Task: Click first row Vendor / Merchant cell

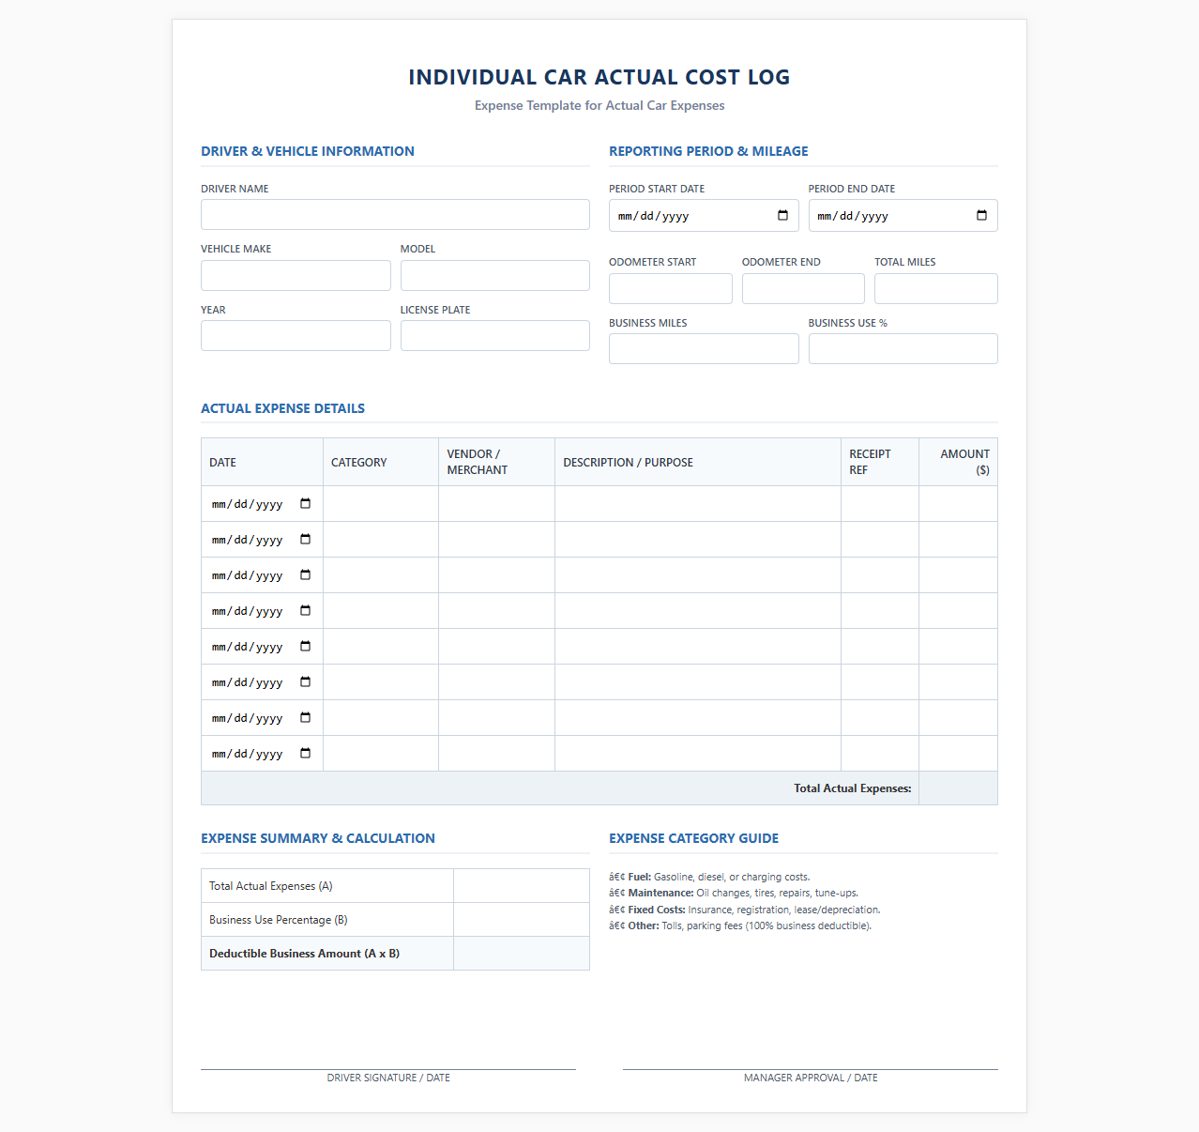Action: coord(496,504)
